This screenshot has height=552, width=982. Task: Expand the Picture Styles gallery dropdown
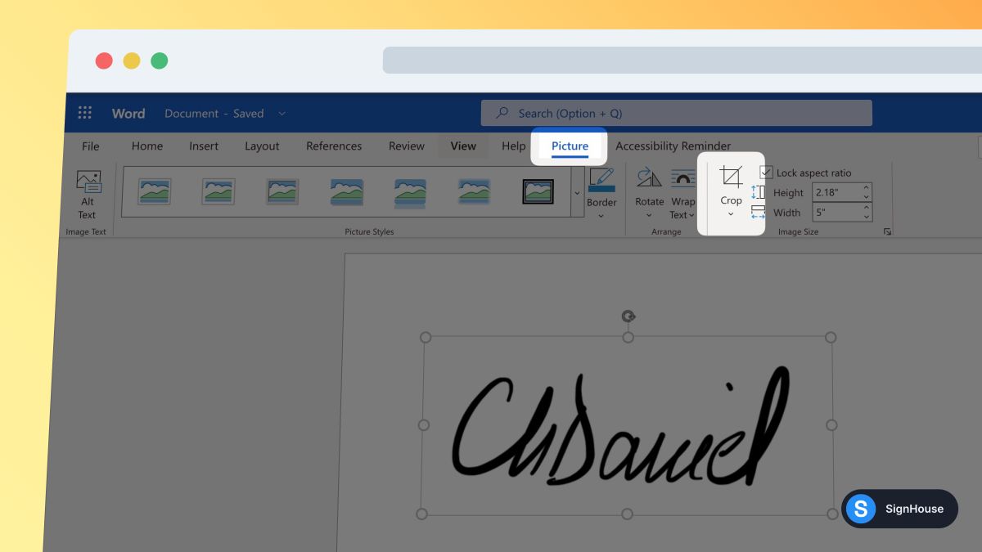click(x=575, y=191)
